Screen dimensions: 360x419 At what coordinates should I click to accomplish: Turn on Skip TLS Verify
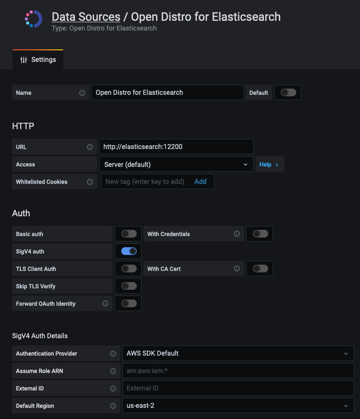tap(128, 285)
